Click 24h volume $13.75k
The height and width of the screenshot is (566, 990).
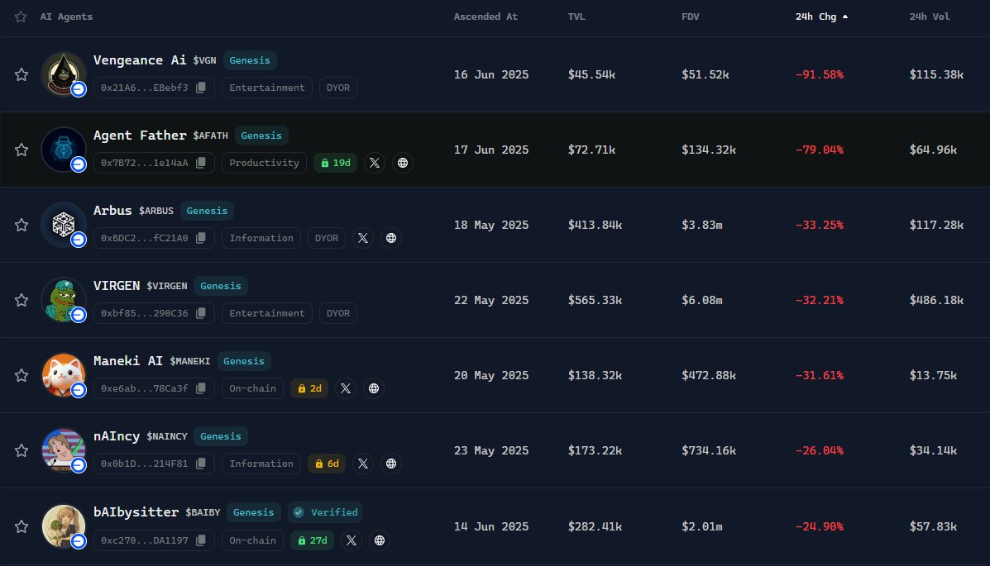(933, 375)
